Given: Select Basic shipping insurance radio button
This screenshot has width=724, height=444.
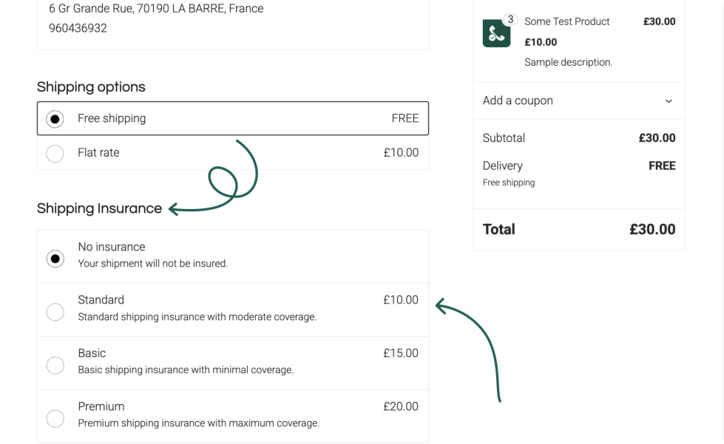Looking at the screenshot, I should pos(55,365).
